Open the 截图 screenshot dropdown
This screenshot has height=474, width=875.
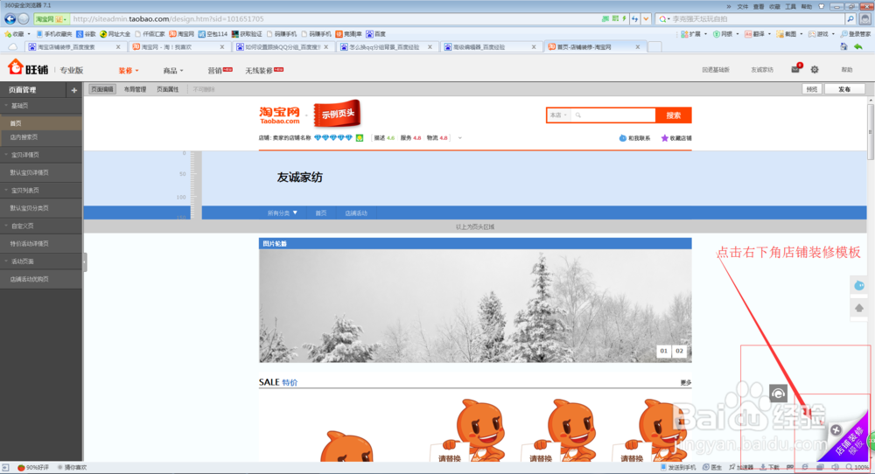[789, 34]
